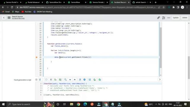Click the replace icon in script toolbar
The width and height of the screenshot is (190, 107).
click(x=56, y=80)
